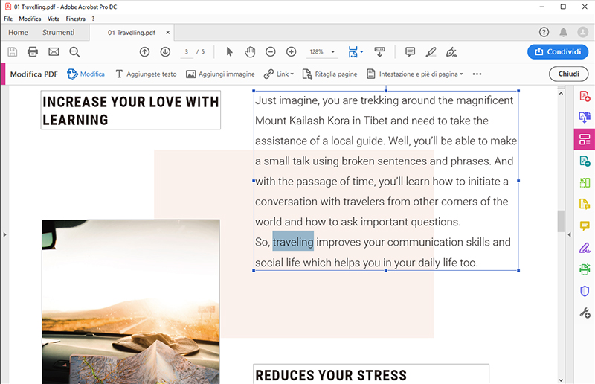Viewport: 595px width, 384px height.
Task: Click Aggiungete testo tool
Action: (146, 74)
